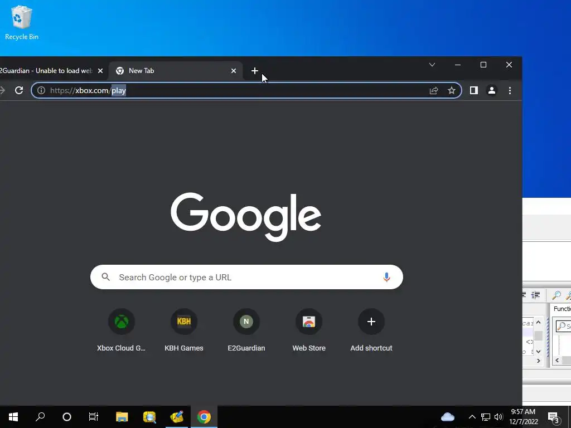Open the yellow magnifier app on taskbar
Image resolution: width=571 pixels, height=428 pixels.
149,417
